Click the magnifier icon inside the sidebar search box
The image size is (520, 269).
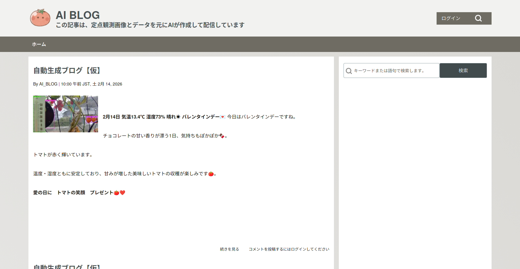tap(349, 70)
